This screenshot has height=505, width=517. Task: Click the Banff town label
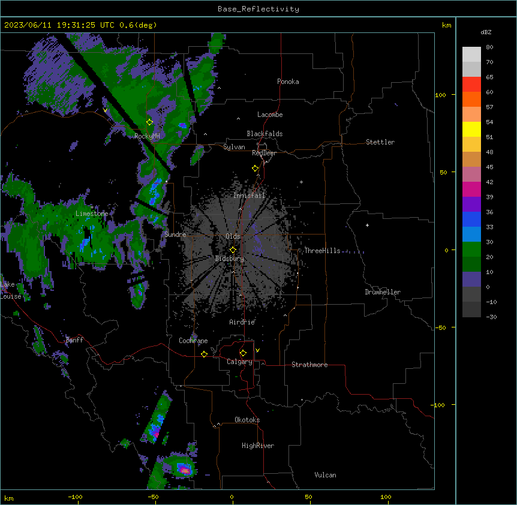click(75, 340)
